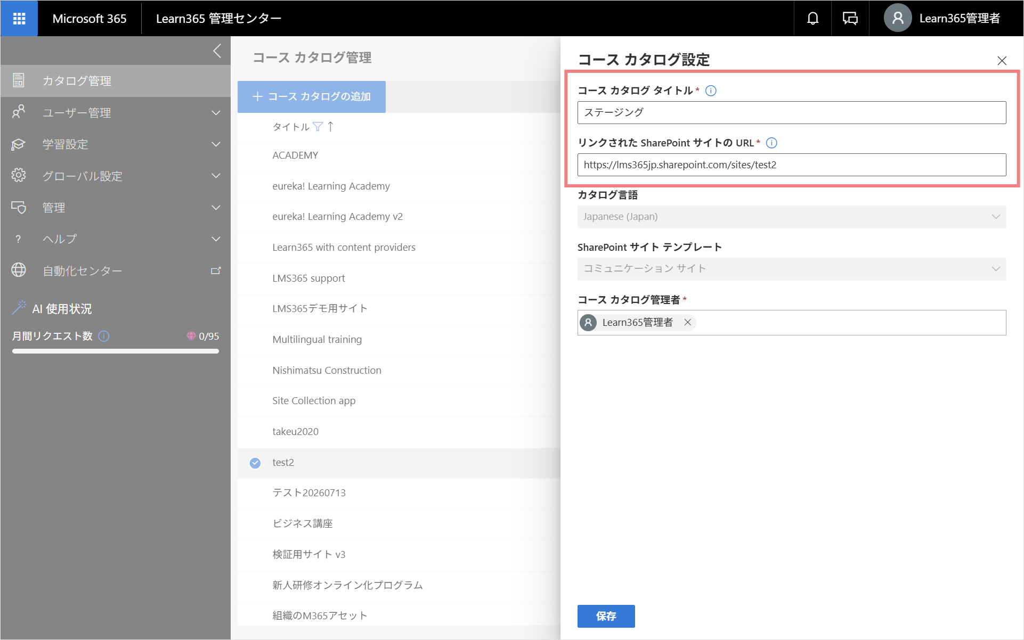Select the Multilingual training row
Image resolution: width=1024 pixels, height=640 pixels.
pyautogui.click(x=399, y=340)
